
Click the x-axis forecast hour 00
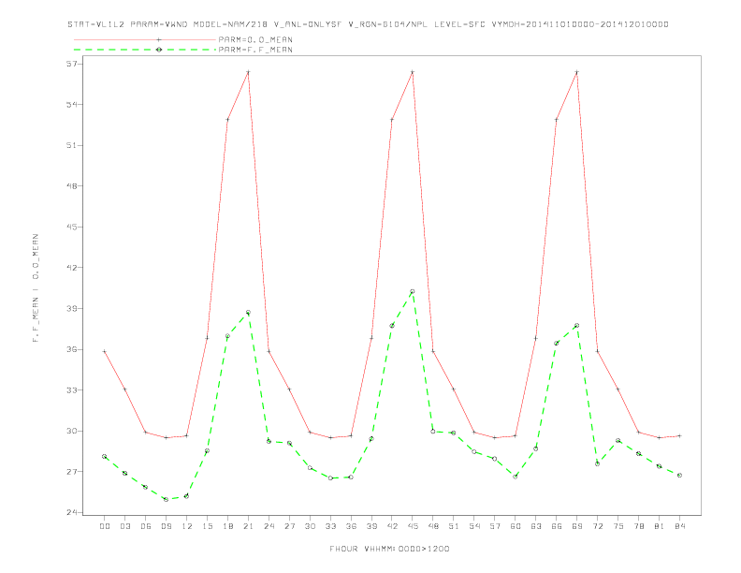click(x=105, y=526)
